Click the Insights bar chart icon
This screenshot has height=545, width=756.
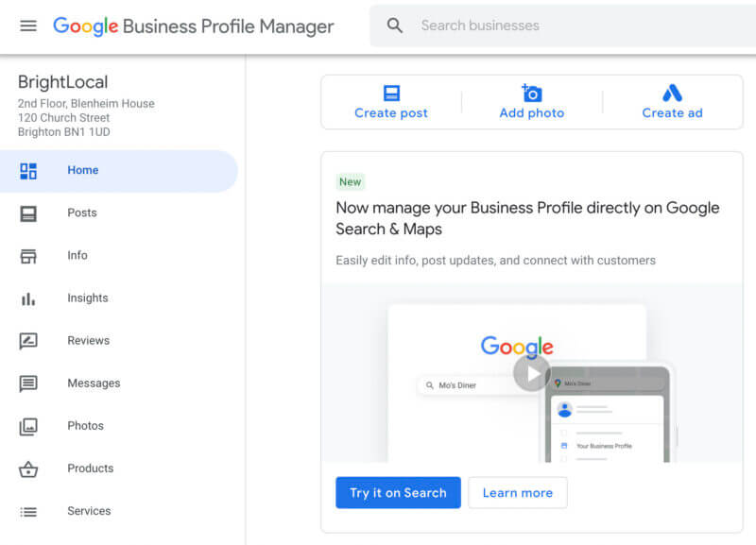(28, 298)
